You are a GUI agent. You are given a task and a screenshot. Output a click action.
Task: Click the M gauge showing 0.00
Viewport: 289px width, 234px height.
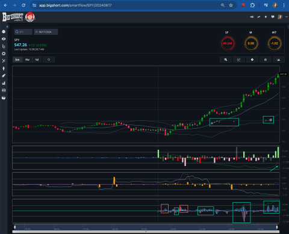click(x=251, y=43)
